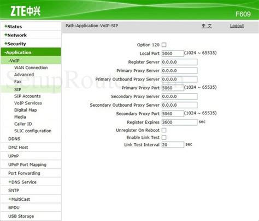Viewport: 259px width, 221px height.
Task: Focus the Local Port input field
Action: (x=173, y=53)
